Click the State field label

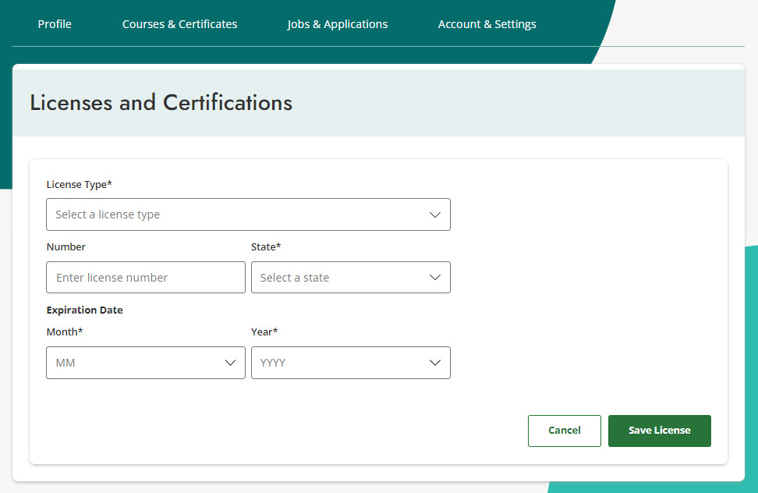click(x=266, y=247)
